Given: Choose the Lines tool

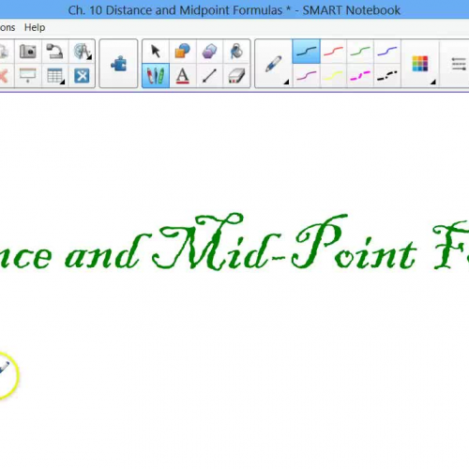Looking at the screenshot, I should pos(209,76).
